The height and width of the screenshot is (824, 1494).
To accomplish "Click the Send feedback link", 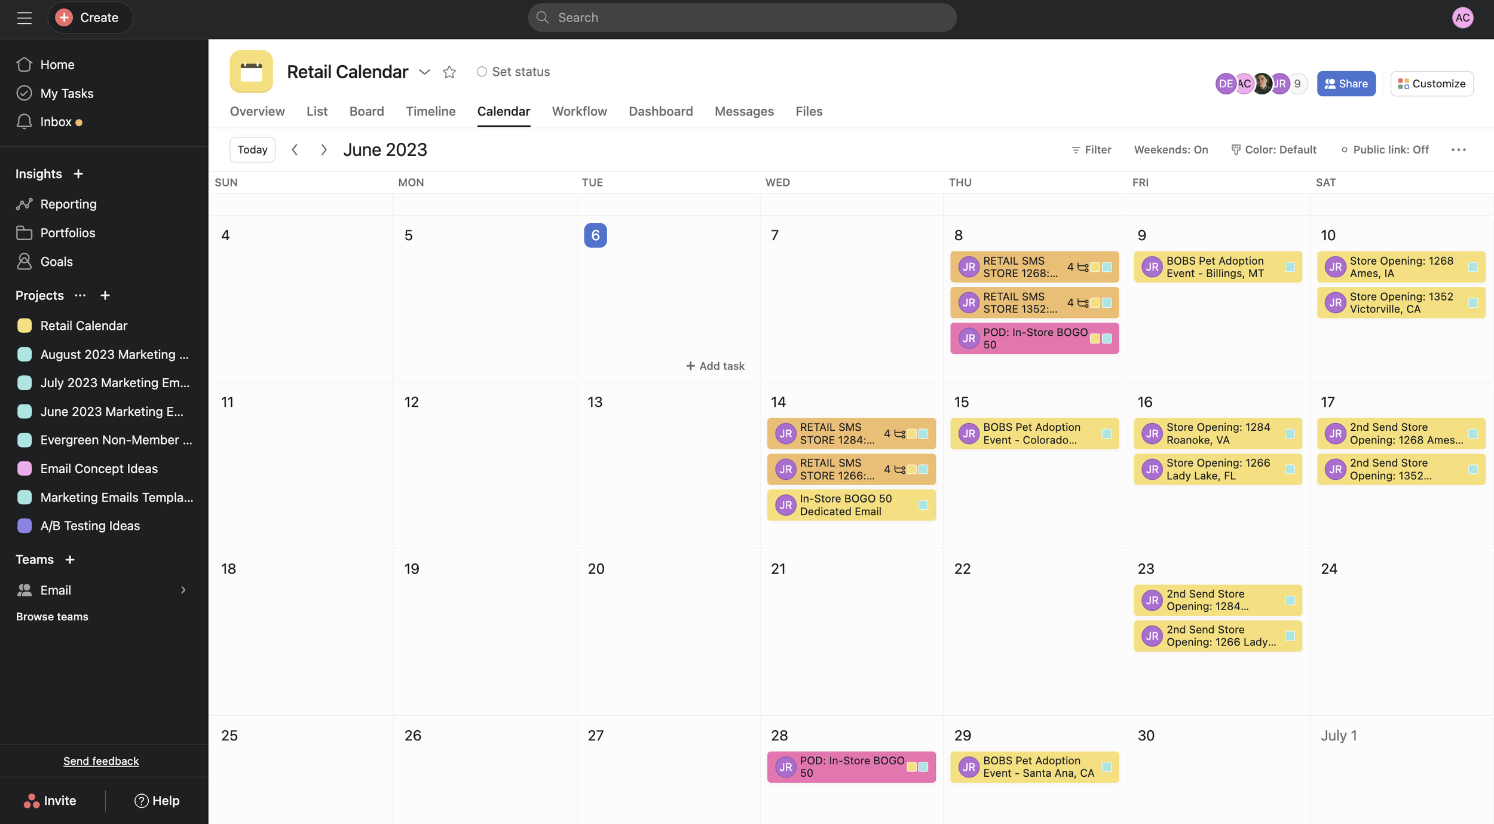I will click(x=101, y=761).
